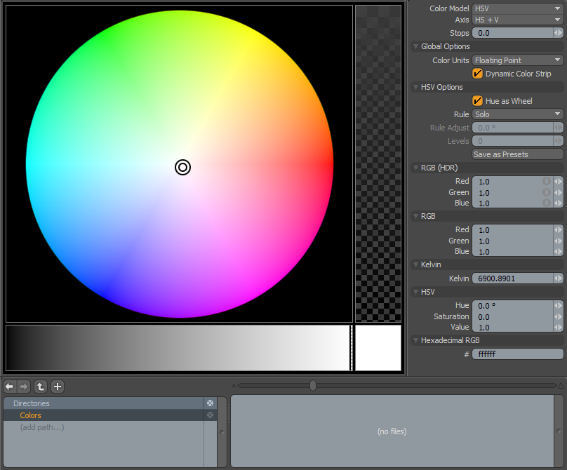Viewport: 567px width, 470px height.
Task: Click the plus icon to add a directory
Action: tap(57, 387)
